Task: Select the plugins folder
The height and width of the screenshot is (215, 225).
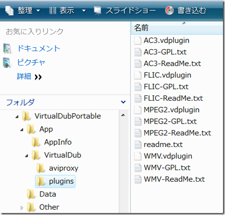Action: tap(61, 181)
